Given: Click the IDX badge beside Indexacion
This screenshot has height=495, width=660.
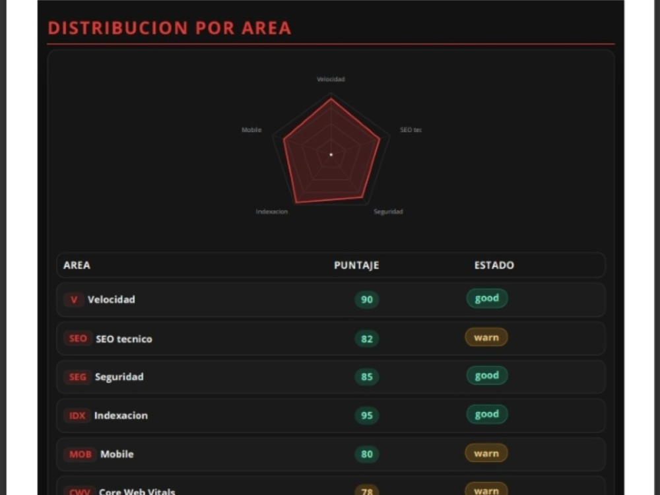Looking at the screenshot, I should pos(77,415).
